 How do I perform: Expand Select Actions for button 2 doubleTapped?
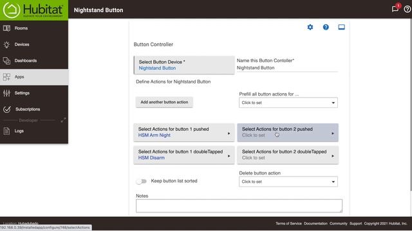tap(288, 155)
